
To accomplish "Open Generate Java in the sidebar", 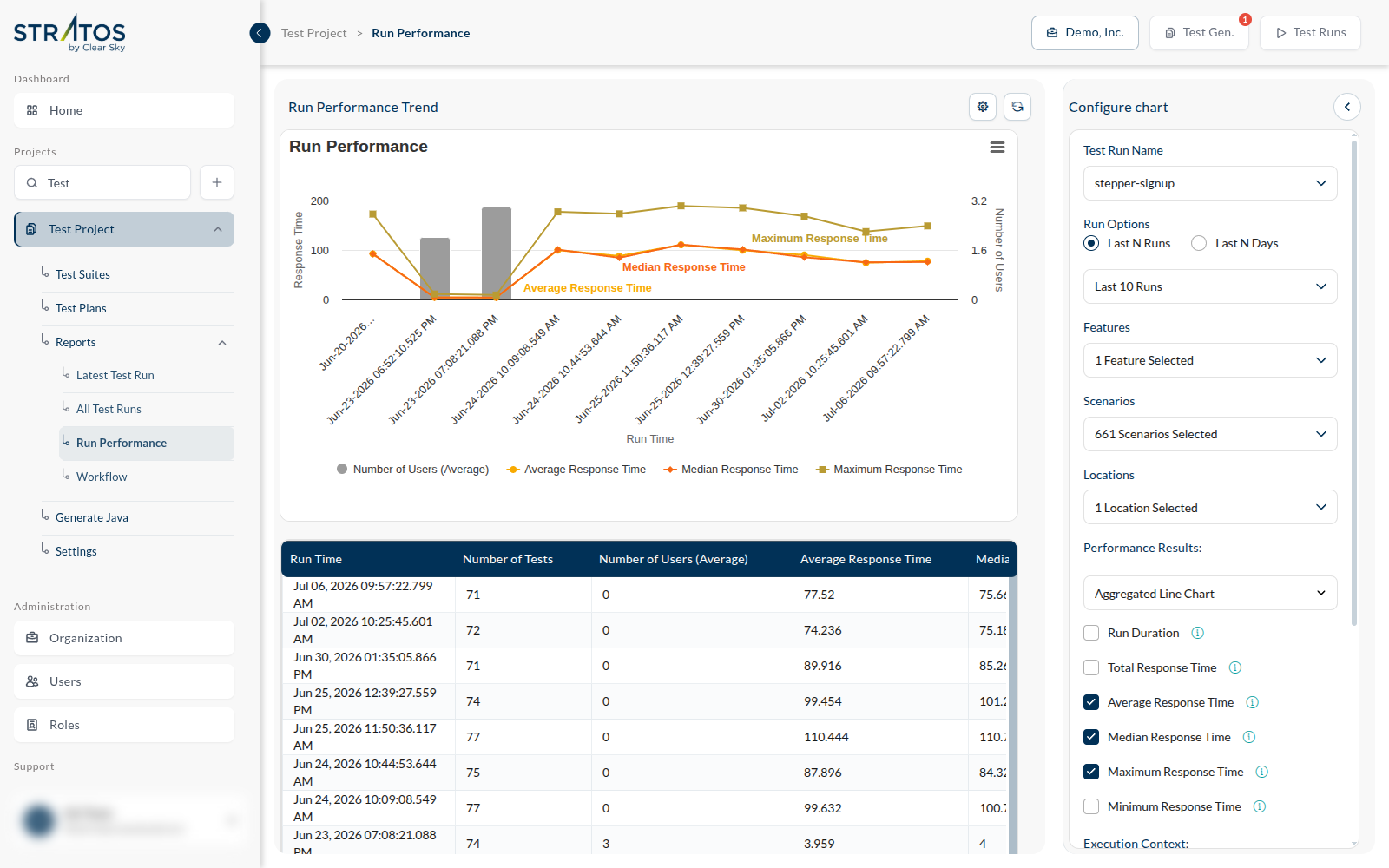I will 92,517.
